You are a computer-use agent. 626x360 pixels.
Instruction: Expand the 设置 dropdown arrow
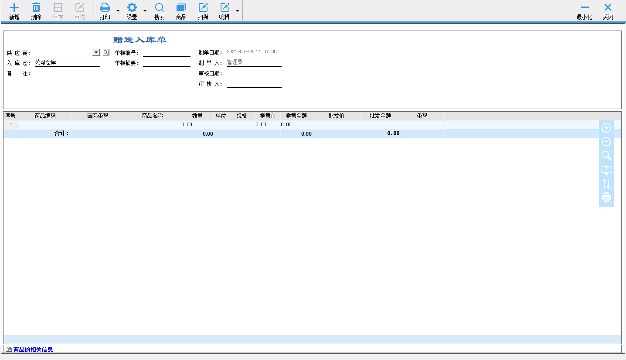click(x=145, y=10)
